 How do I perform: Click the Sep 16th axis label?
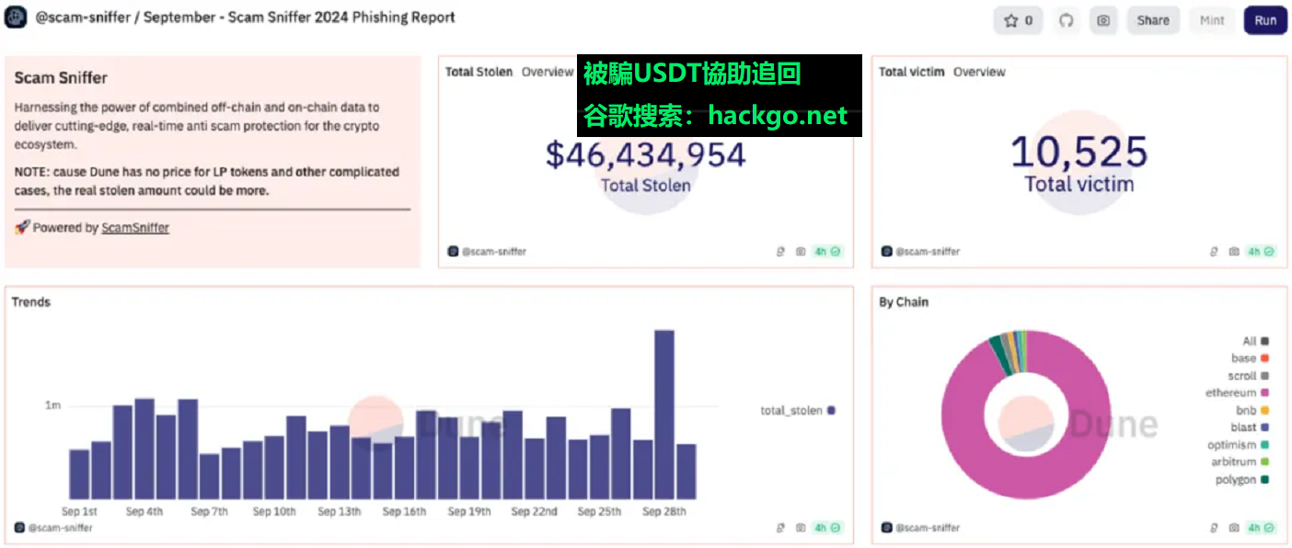[x=404, y=511]
